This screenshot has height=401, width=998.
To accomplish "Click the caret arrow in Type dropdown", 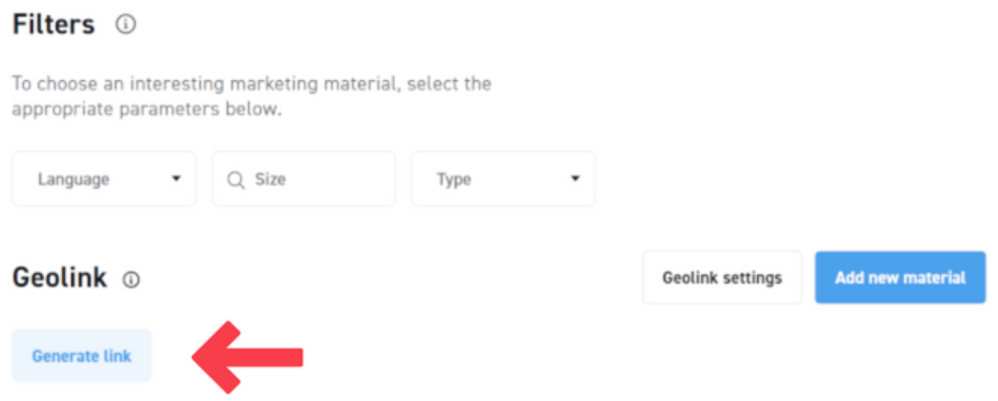I will [575, 179].
